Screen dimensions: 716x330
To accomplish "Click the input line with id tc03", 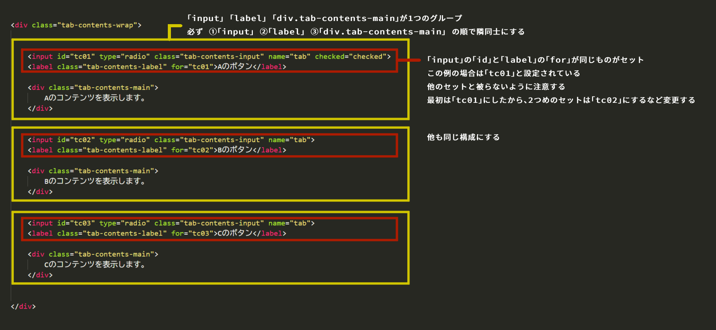I will click(171, 223).
